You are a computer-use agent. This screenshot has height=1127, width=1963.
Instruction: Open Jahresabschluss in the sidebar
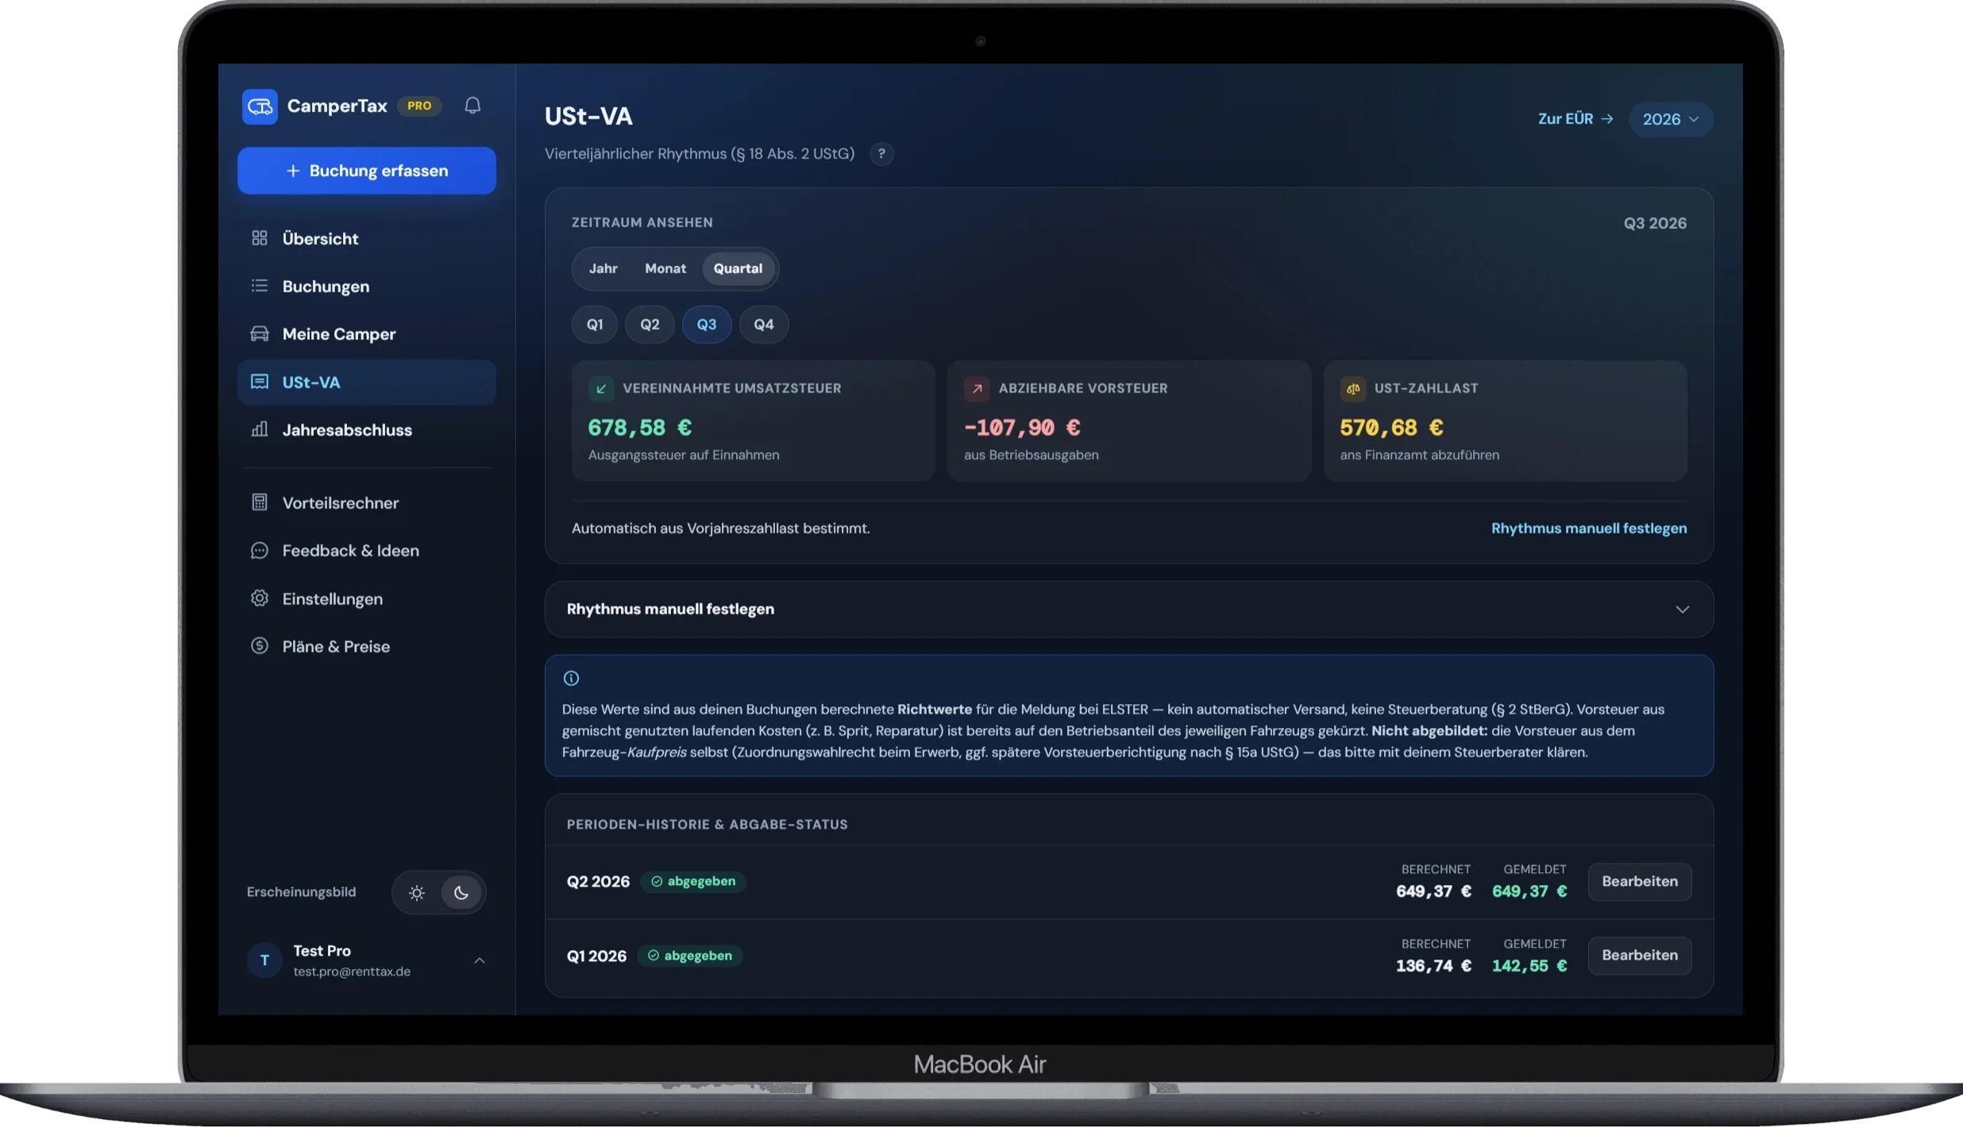pyautogui.click(x=367, y=430)
